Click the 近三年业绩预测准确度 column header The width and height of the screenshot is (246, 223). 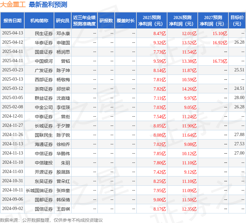coord(84,21)
